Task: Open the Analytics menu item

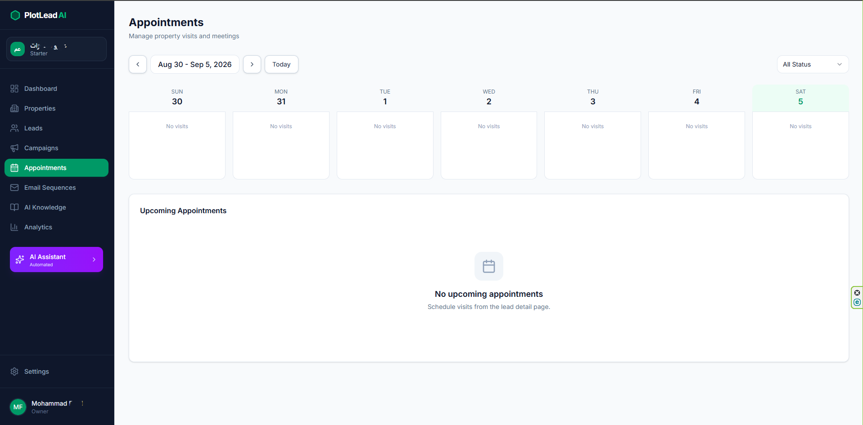Action: tap(56, 227)
